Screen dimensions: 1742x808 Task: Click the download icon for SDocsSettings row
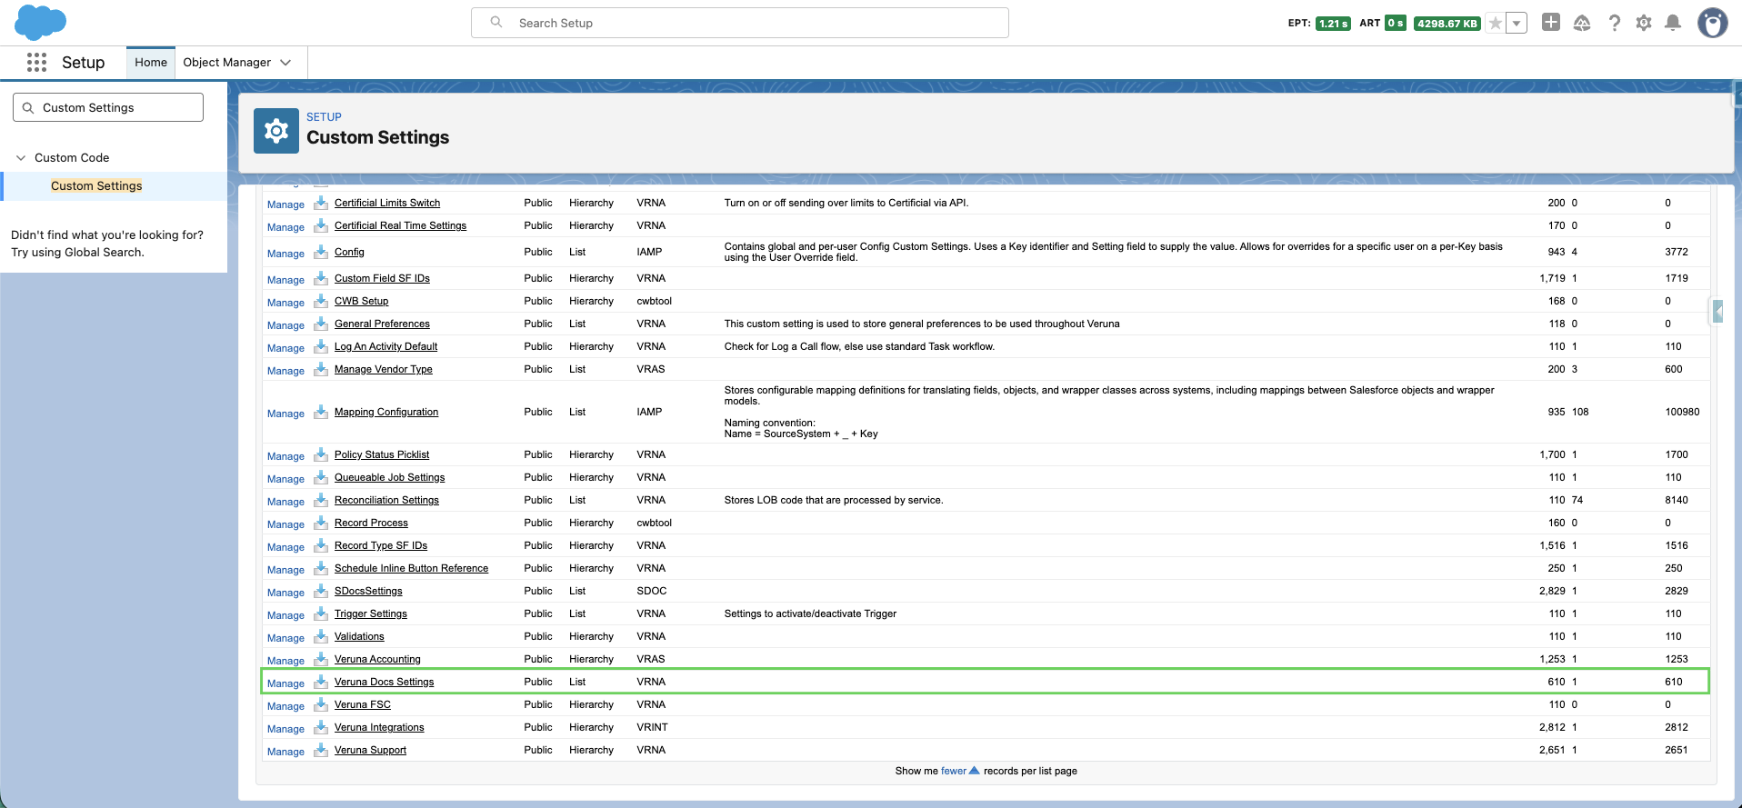click(x=321, y=591)
